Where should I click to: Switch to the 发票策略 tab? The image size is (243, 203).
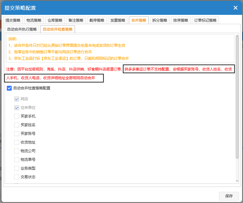coord(118,20)
